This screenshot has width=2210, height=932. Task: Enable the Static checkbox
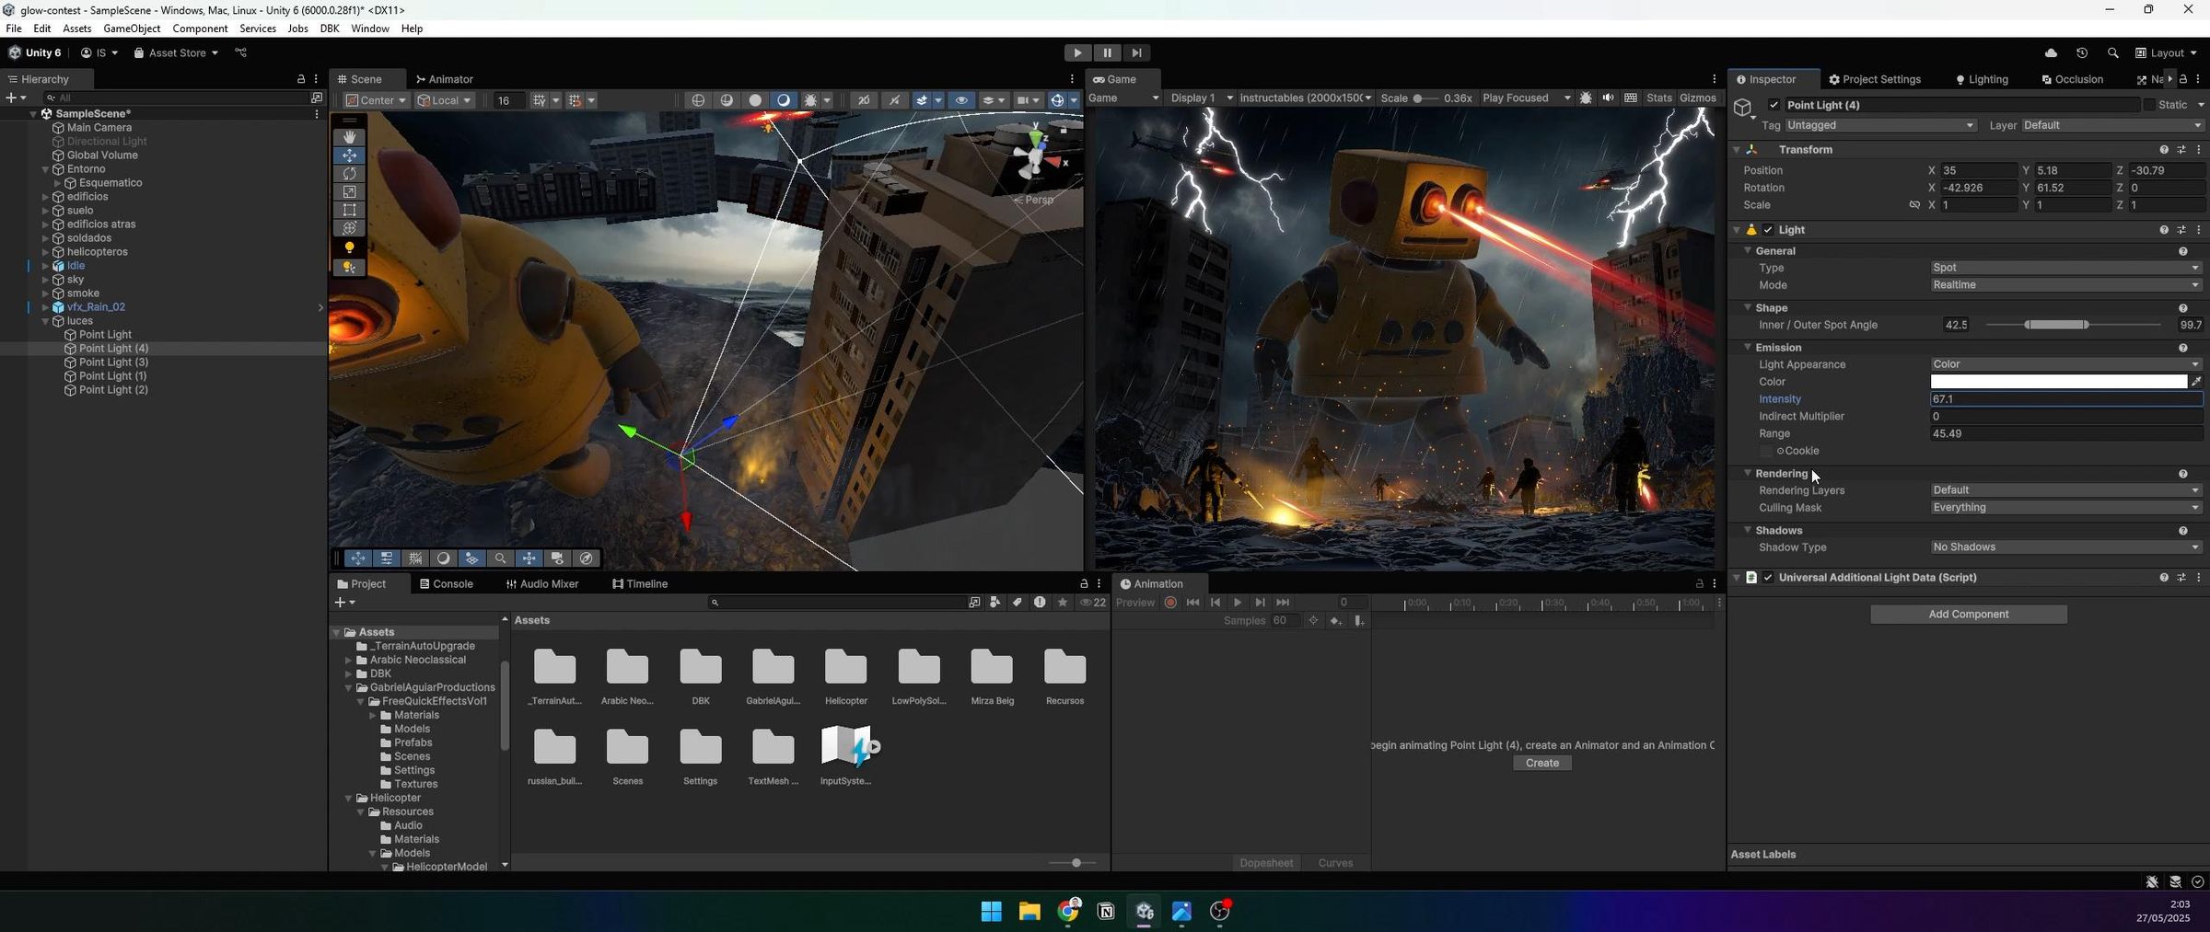click(2150, 105)
